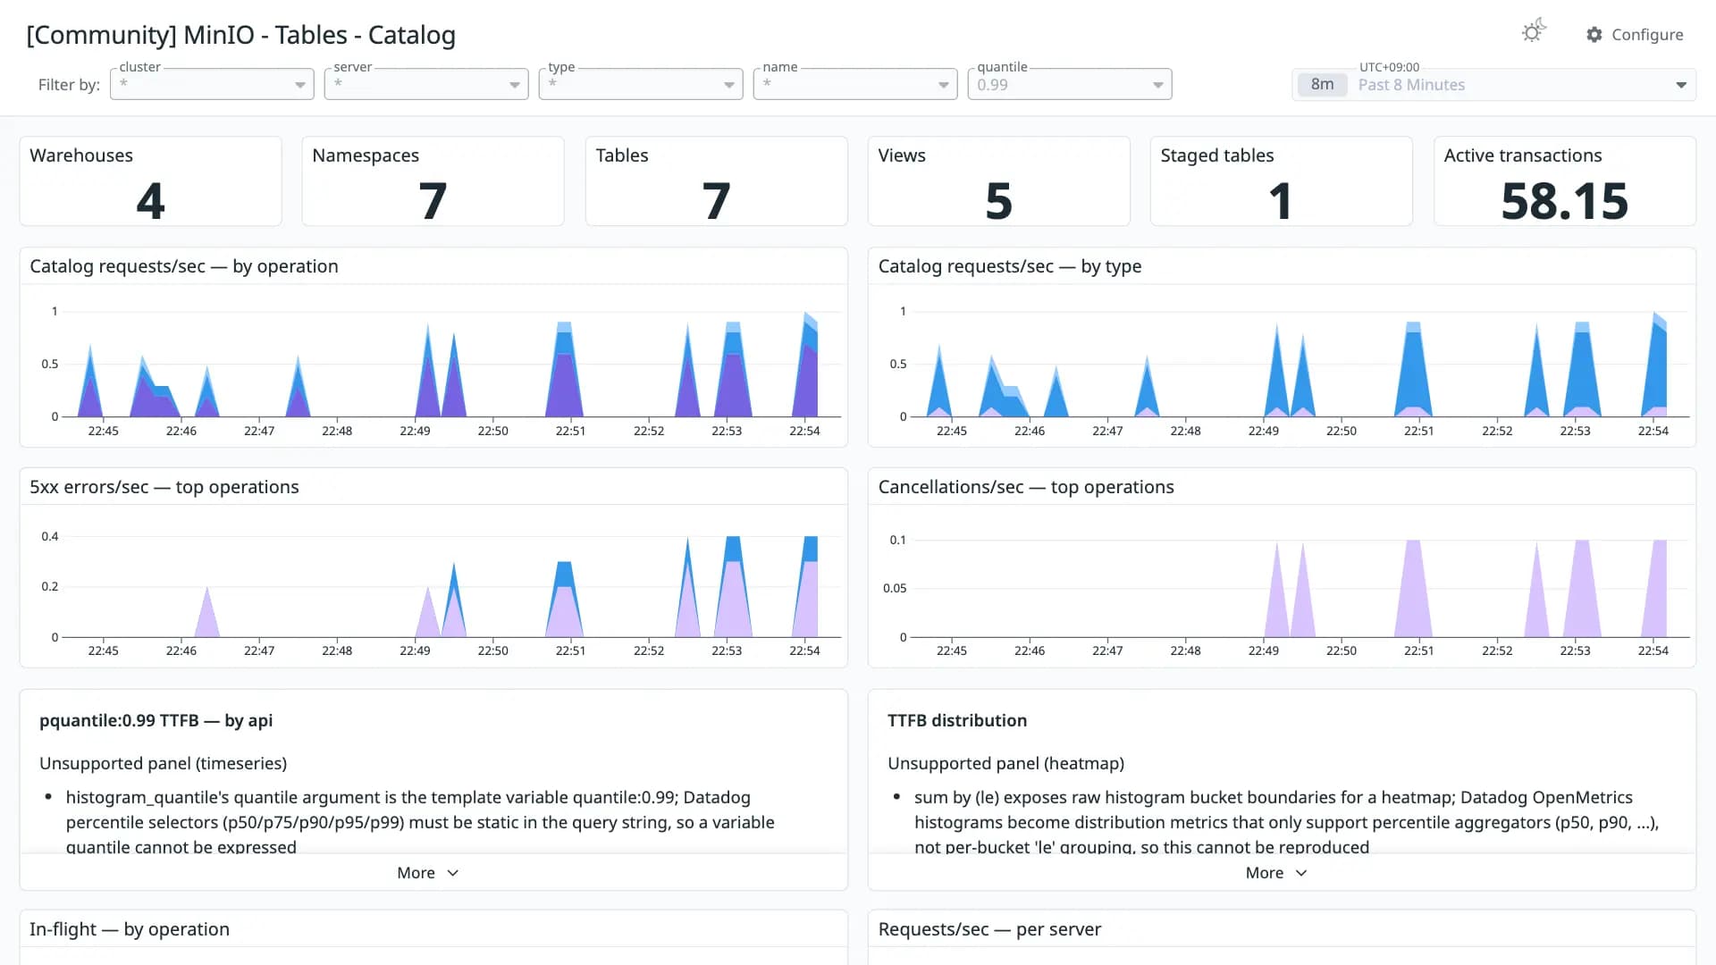This screenshot has width=1716, height=965.
Task: Select the Active transactions value 58.15
Action: click(1564, 200)
